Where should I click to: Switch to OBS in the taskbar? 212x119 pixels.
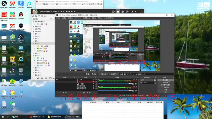point(73,117)
